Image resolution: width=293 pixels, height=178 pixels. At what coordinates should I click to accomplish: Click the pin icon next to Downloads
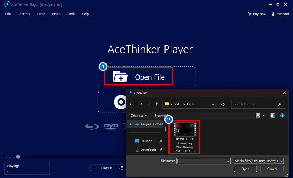tap(161, 150)
